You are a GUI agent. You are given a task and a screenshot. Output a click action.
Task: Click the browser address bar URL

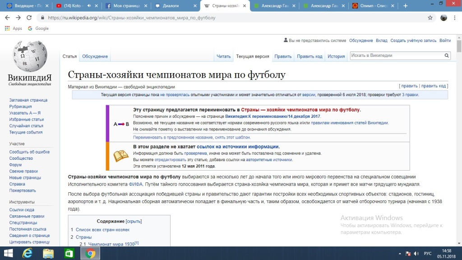[x=131, y=18]
